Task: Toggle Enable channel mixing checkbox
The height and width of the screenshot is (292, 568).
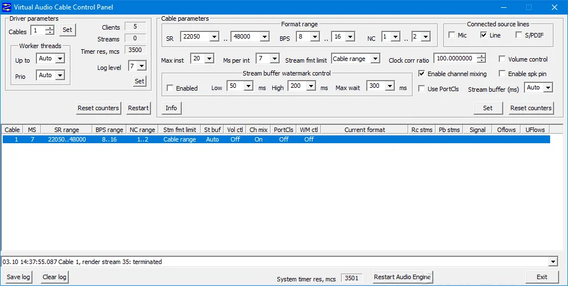Action: point(422,73)
